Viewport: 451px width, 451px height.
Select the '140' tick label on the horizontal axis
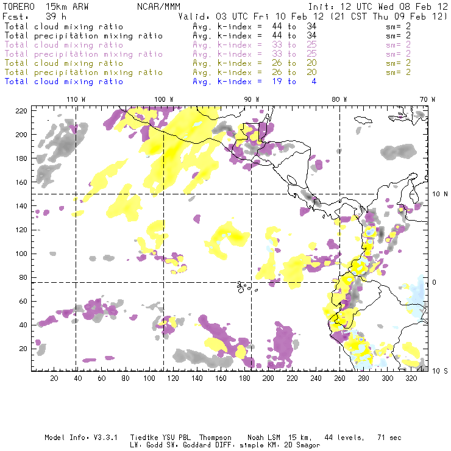(197, 378)
